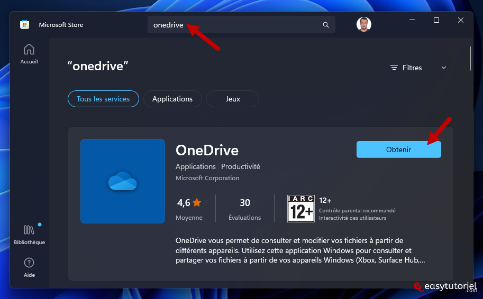Open the Aide help icon
Image resolution: width=483 pixels, height=299 pixels.
coord(29,263)
